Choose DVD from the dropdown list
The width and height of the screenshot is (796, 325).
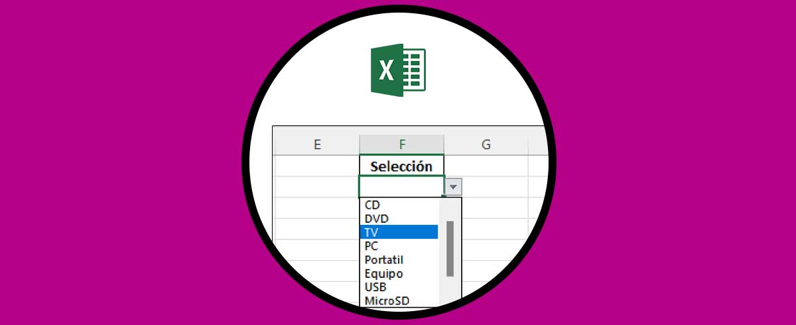399,218
